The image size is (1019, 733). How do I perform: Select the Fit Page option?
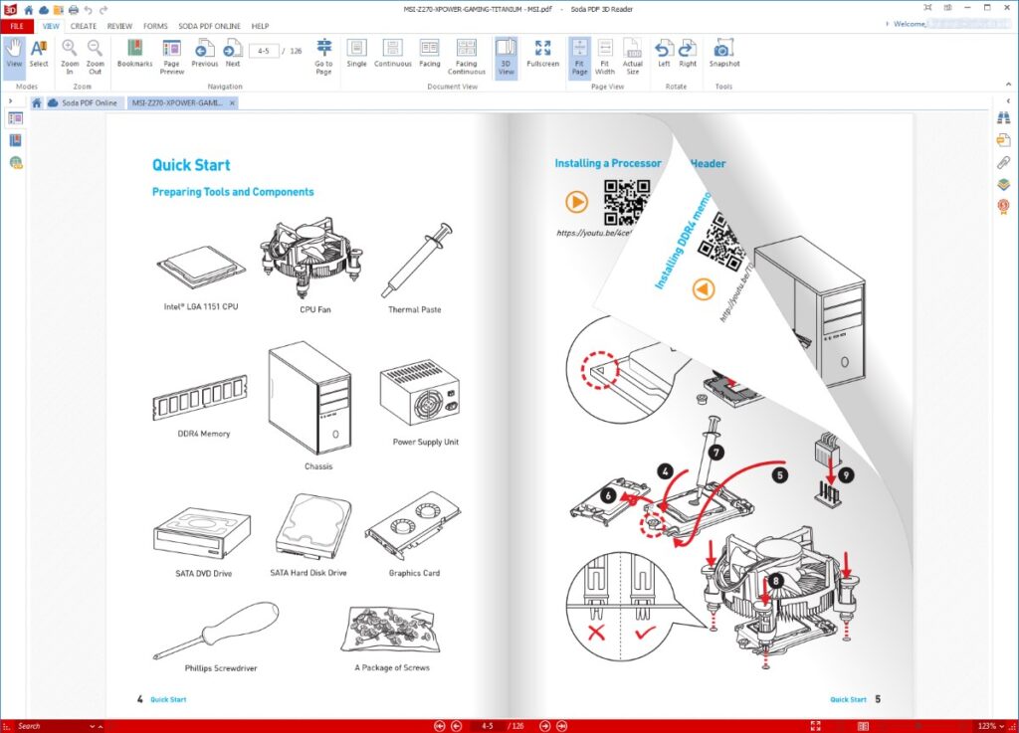[580, 57]
